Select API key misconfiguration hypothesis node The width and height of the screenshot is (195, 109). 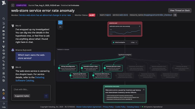coord(68,67)
